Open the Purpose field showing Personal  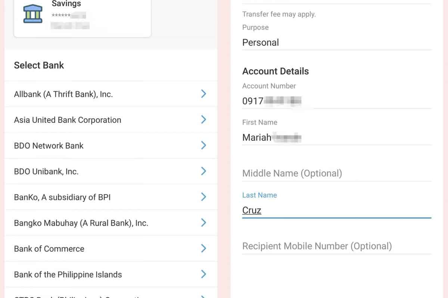click(x=336, y=42)
